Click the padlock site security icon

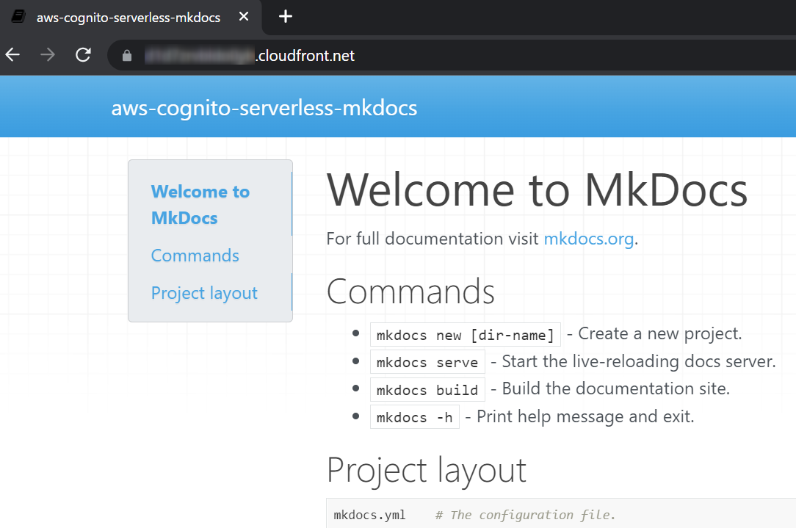tap(127, 55)
